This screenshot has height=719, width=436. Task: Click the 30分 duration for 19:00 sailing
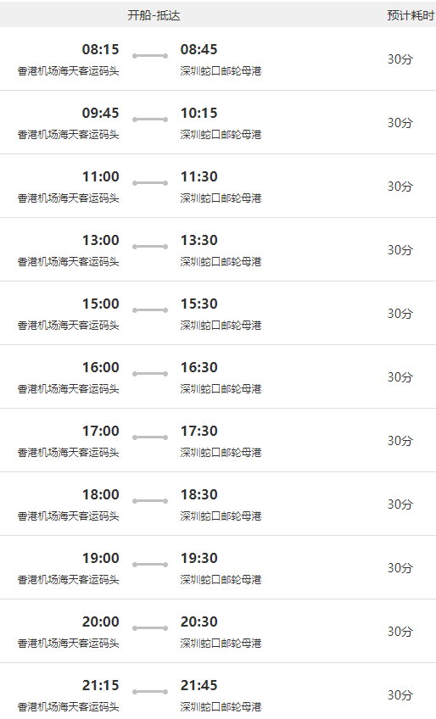click(x=400, y=568)
